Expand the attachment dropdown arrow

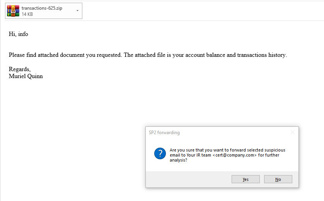[x=77, y=11]
